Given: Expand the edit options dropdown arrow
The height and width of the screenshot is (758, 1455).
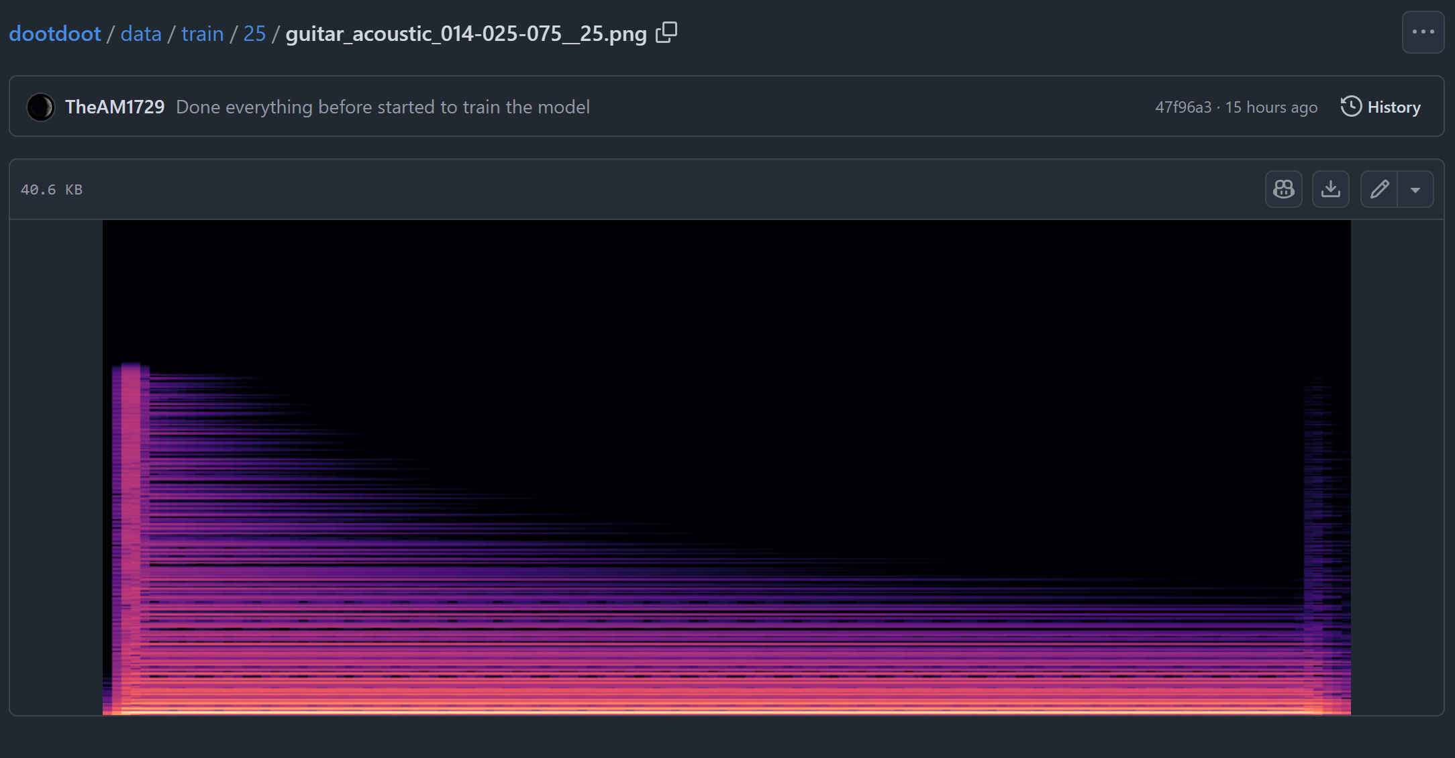Looking at the screenshot, I should click(1415, 190).
